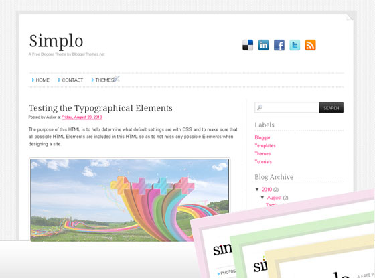Viewport: 375px width, 278px height.
Task: Open the LinkedIn social icon
Action: 263,45
